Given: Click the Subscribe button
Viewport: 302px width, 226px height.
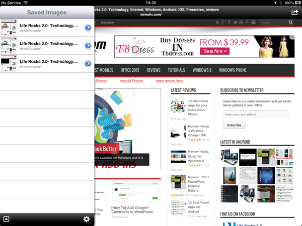Looking at the screenshot, I should 234,125.
